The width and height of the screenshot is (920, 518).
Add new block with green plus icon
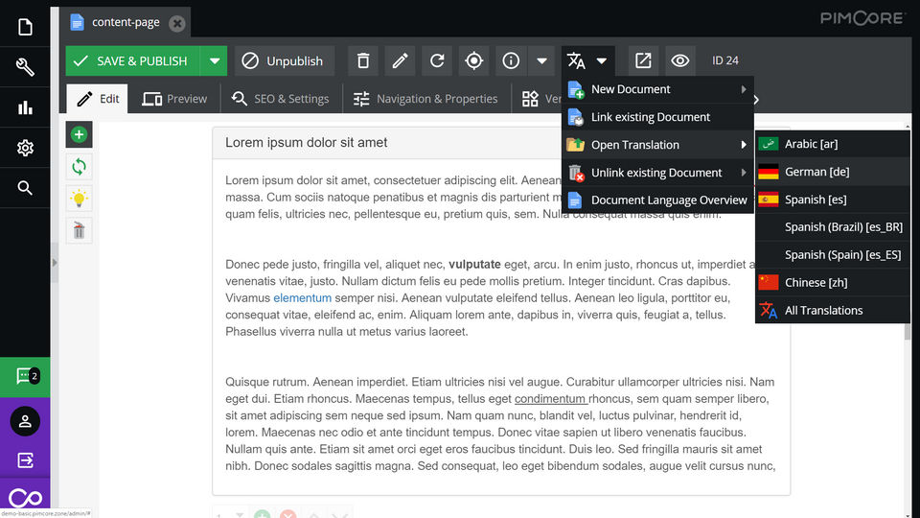pyautogui.click(x=80, y=134)
